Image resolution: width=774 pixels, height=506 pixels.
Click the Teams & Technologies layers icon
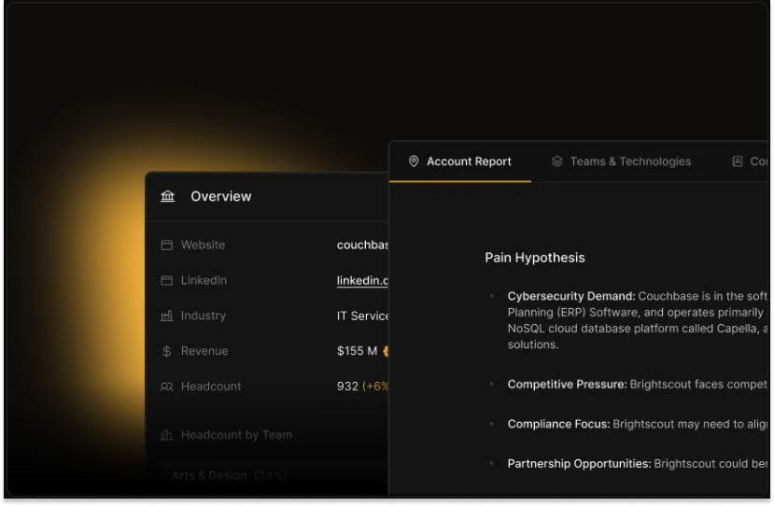click(x=557, y=162)
